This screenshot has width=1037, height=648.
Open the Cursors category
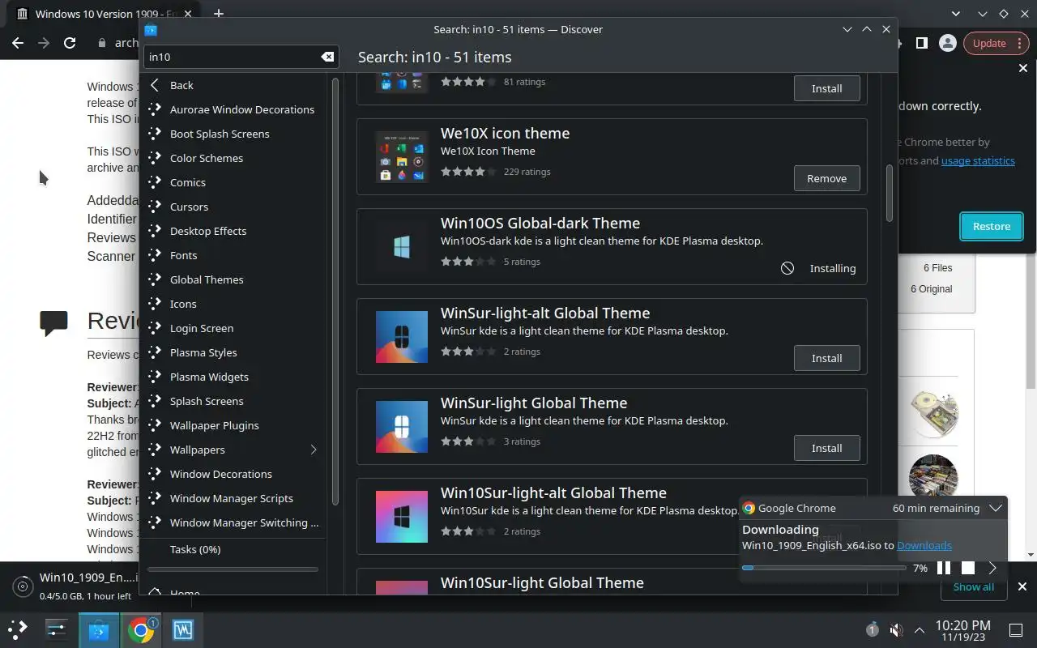click(233, 207)
